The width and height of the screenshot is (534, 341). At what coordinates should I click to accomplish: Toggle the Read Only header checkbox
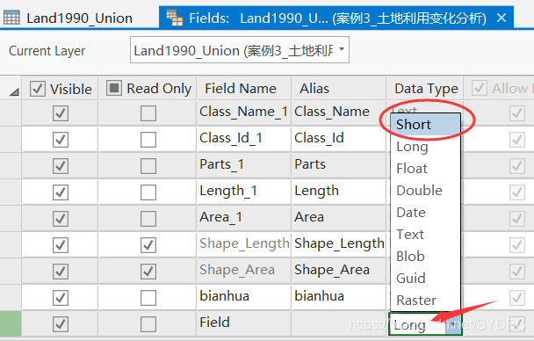point(114,88)
